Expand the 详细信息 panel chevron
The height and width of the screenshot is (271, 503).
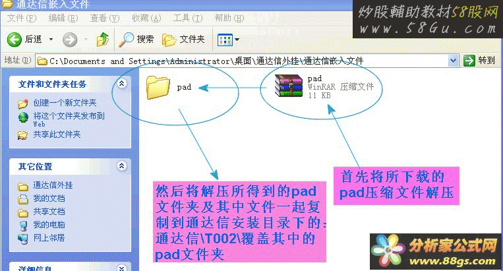coord(121,268)
